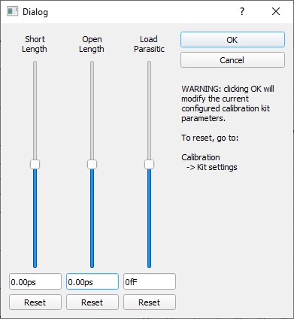Viewport: 294px width, 319px height.
Task: Reset the Short Length value
Action: point(35,302)
